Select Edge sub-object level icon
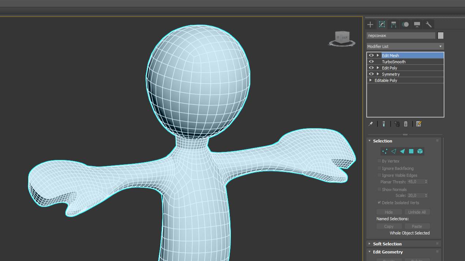Screen dimensions: 465x261 coord(394,151)
